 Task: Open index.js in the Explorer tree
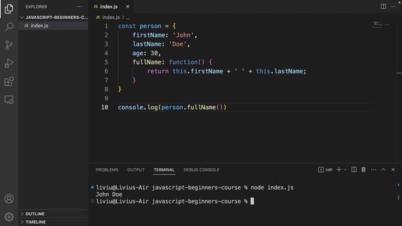(53, 26)
